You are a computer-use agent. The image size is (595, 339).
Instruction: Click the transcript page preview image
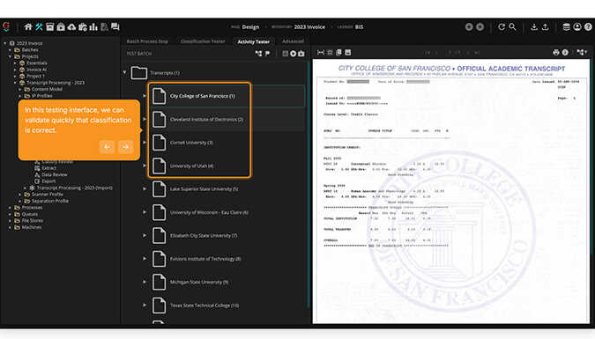coord(451,191)
